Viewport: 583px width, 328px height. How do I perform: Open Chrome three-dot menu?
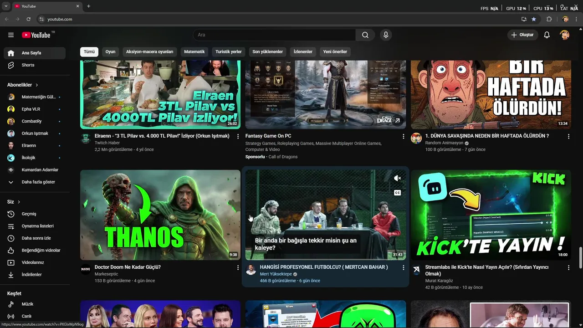(x=576, y=19)
